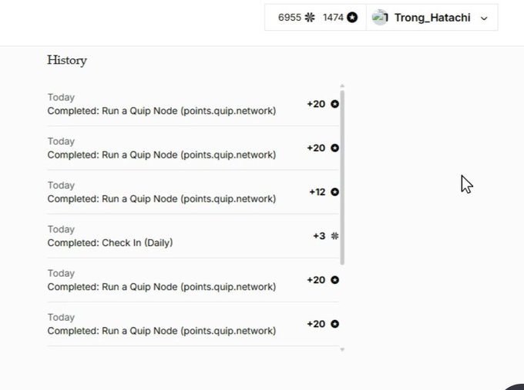
Task: Click the History heading
Action: 67,61
